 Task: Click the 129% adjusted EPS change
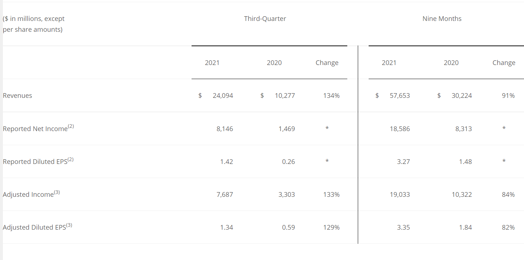click(x=331, y=227)
